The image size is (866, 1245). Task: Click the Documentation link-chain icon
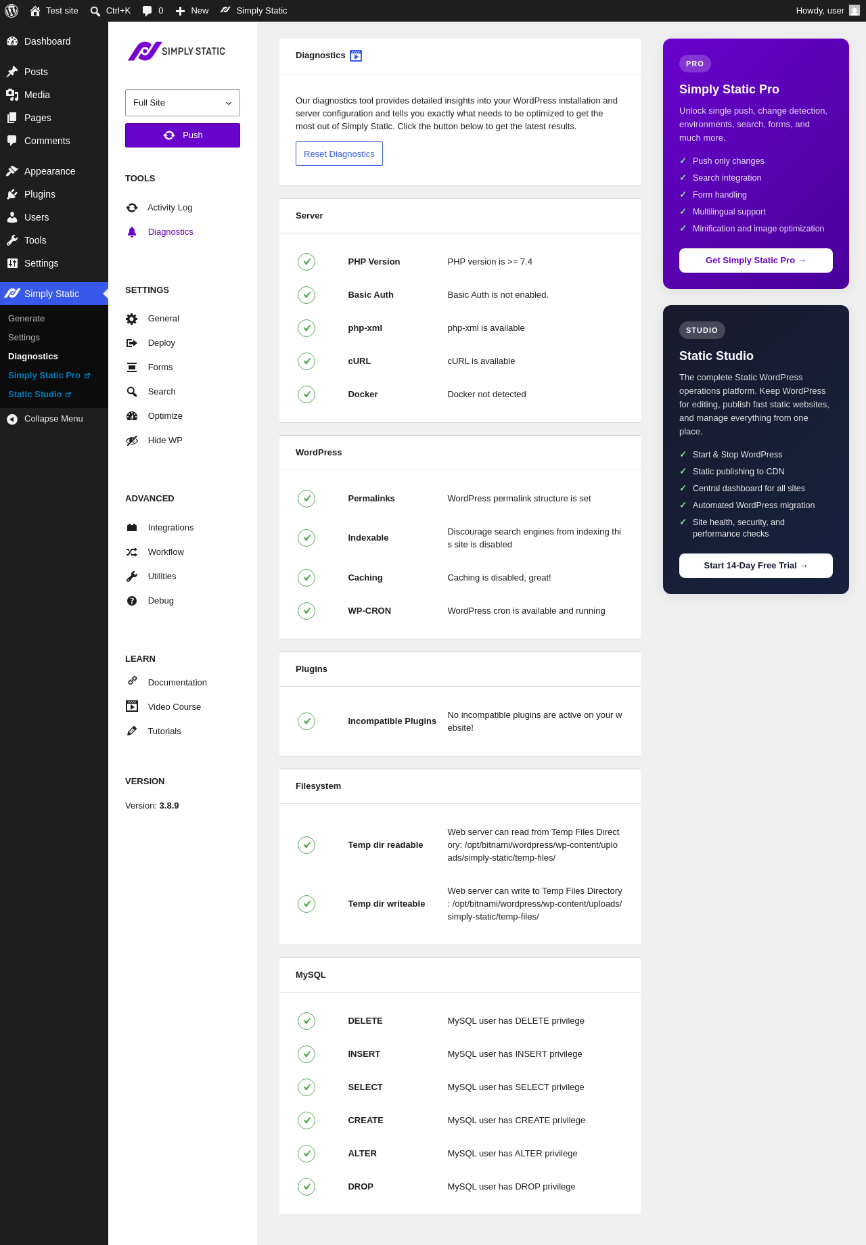(132, 681)
